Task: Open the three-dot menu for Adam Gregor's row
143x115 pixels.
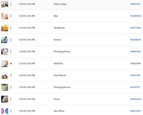Action: [11, 4]
